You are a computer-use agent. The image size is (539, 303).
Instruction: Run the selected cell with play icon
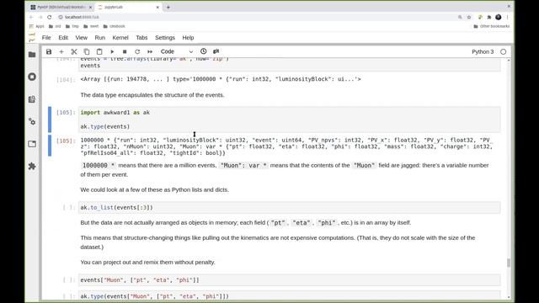(112, 51)
